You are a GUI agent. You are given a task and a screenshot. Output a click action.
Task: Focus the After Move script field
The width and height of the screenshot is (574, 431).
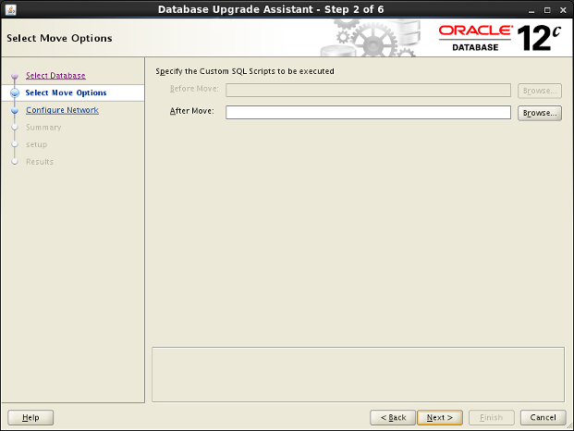point(368,113)
